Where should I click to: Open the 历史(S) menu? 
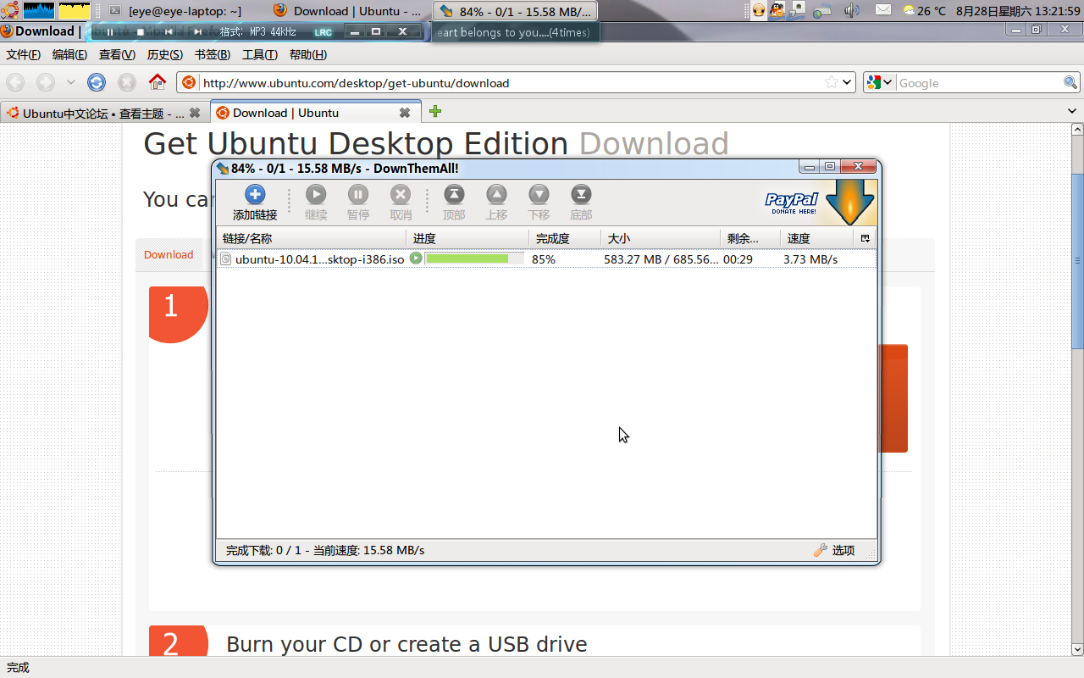[x=164, y=54]
